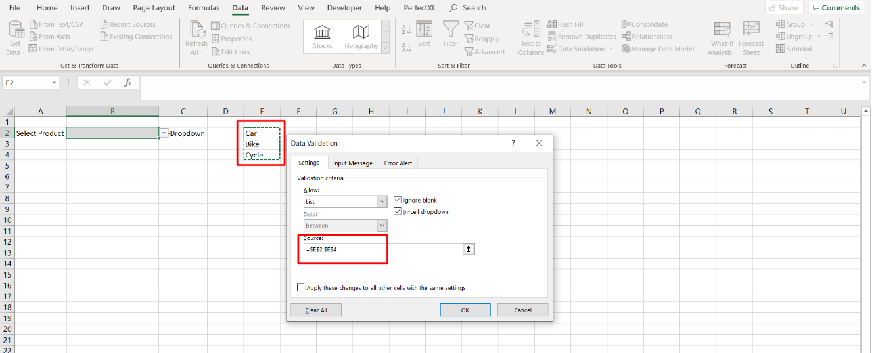Open the Outline dialog launcher
Screen dimensions: 872x353
click(x=835, y=66)
